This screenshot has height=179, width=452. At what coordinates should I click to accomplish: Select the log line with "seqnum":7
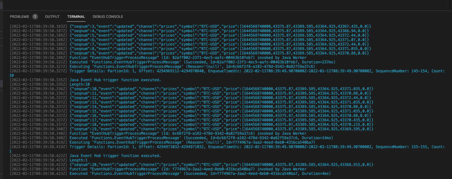(x=190, y=44)
